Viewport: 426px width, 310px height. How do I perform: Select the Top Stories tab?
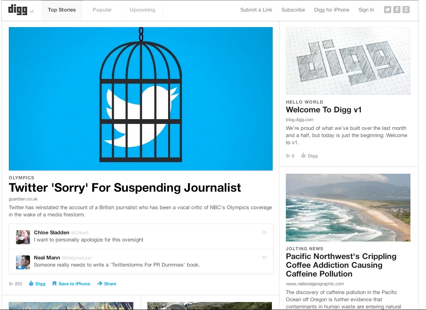click(x=61, y=10)
